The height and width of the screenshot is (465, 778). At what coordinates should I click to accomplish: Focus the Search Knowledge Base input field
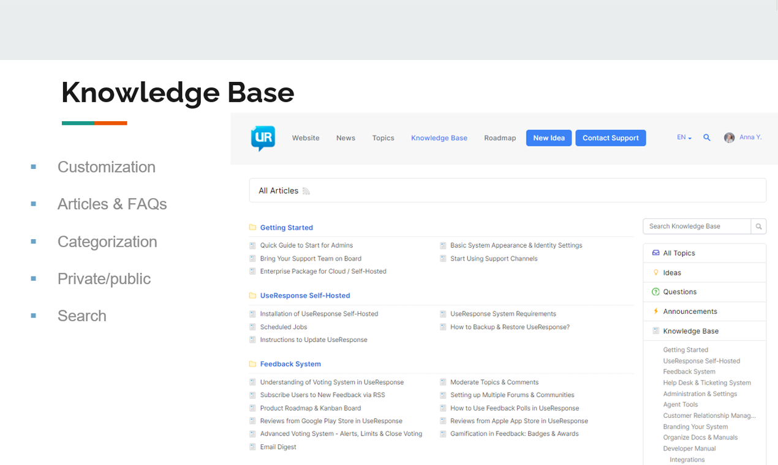697,226
